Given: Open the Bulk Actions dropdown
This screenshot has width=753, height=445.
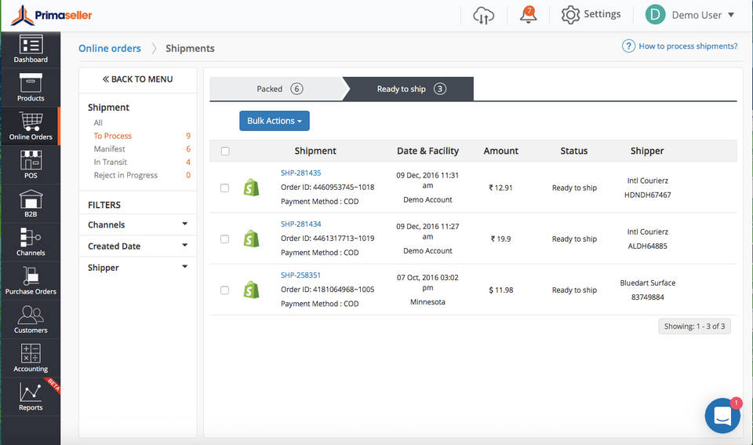Looking at the screenshot, I should (274, 121).
